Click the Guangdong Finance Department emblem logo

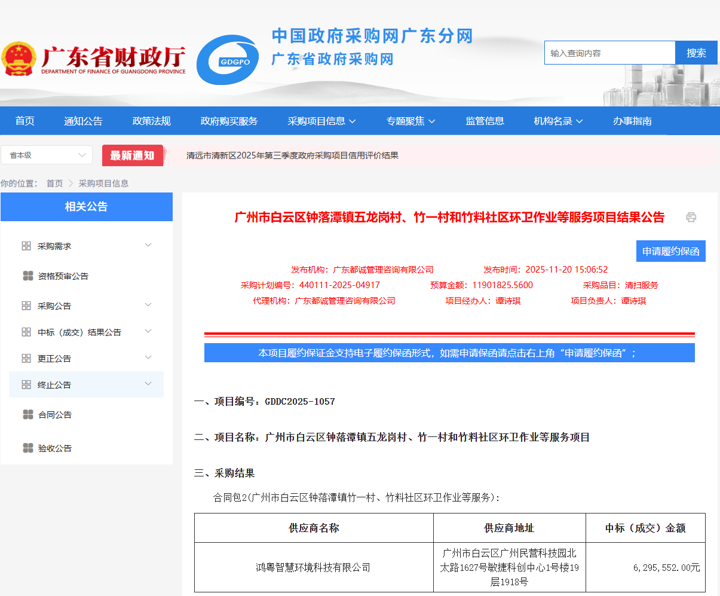[x=19, y=59]
